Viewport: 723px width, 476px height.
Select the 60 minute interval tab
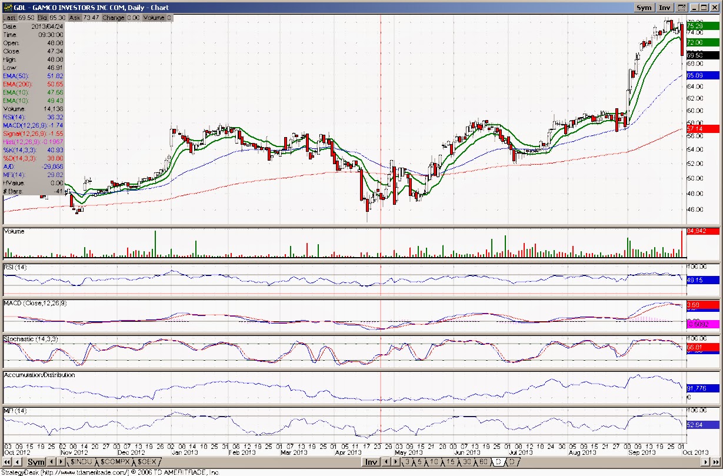(484, 462)
